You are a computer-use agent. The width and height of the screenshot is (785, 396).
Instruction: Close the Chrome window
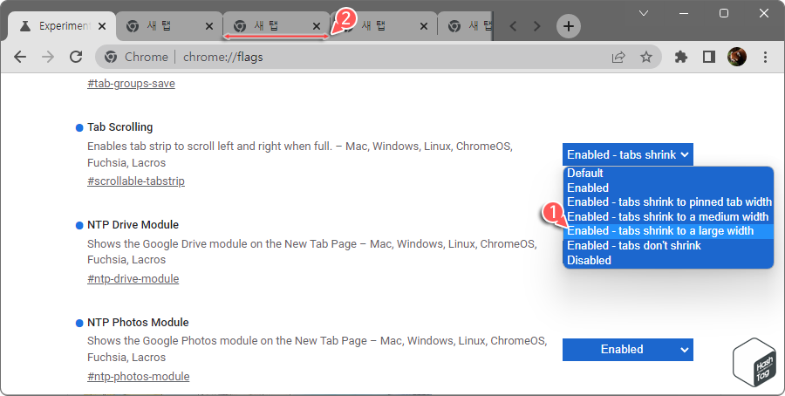click(x=764, y=13)
